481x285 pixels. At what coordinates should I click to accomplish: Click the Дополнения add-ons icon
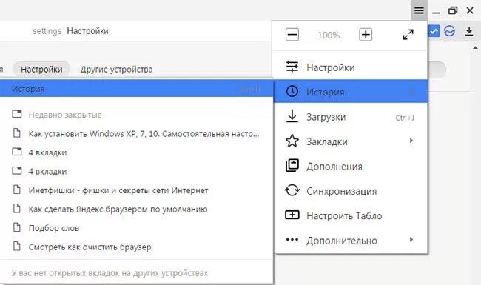pyautogui.click(x=292, y=166)
